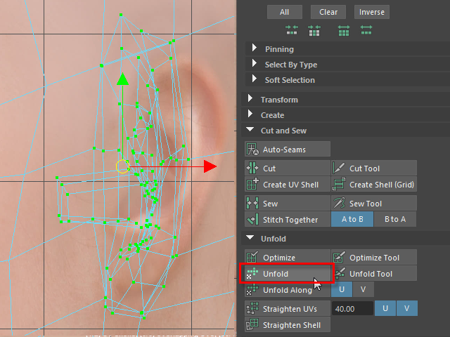The image size is (450, 337).
Task: Click the Clear selection button
Action: pyautogui.click(x=328, y=12)
